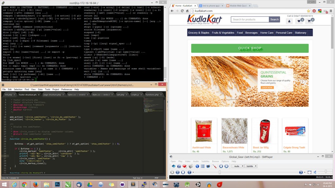Show previous banner slide with left arrow
The width and height of the screenshot is (335, 188).
(197, 81)
